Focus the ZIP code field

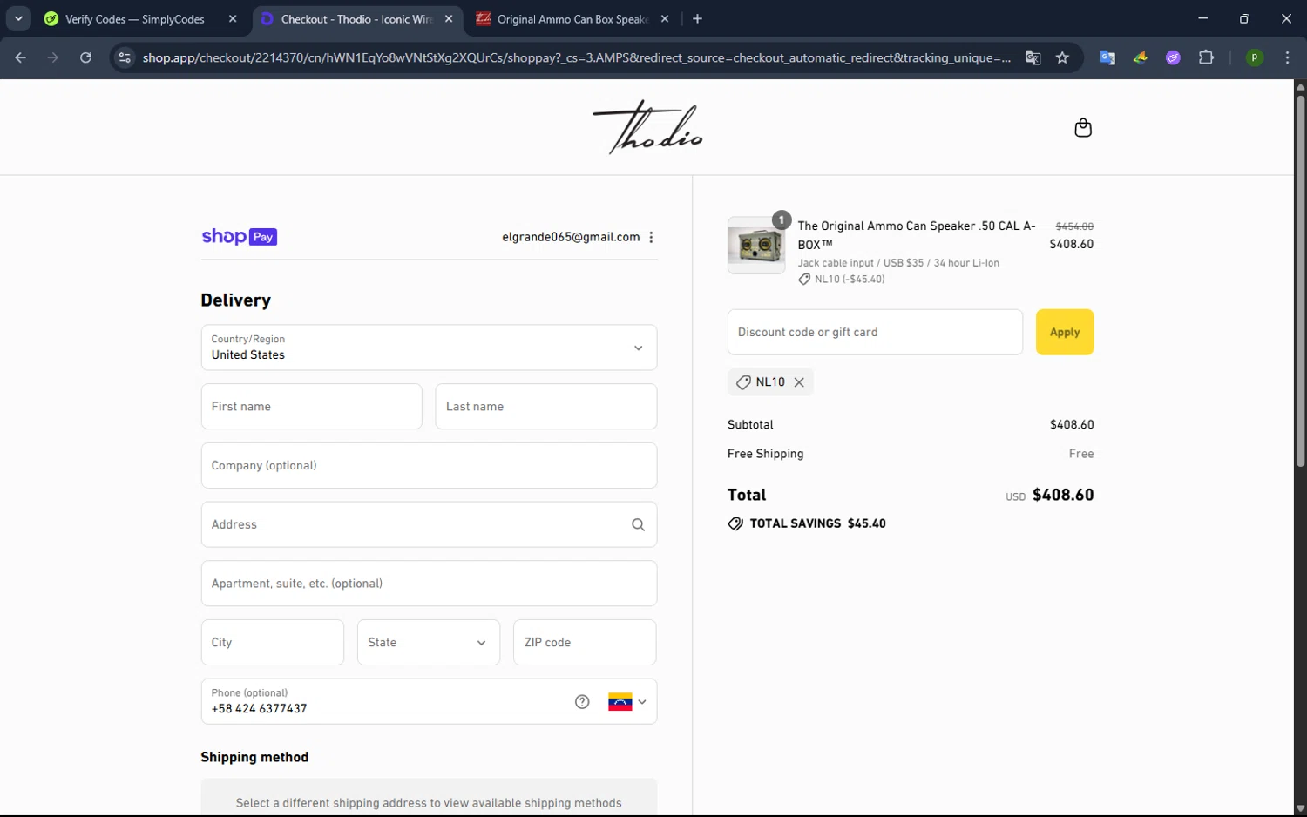click(585, 643)
